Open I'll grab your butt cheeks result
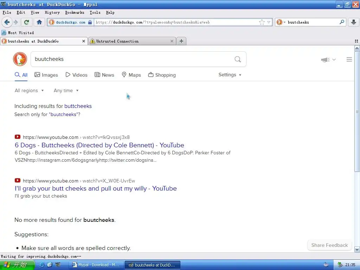The height and width of the screenshot is (270, 360). 96,188
